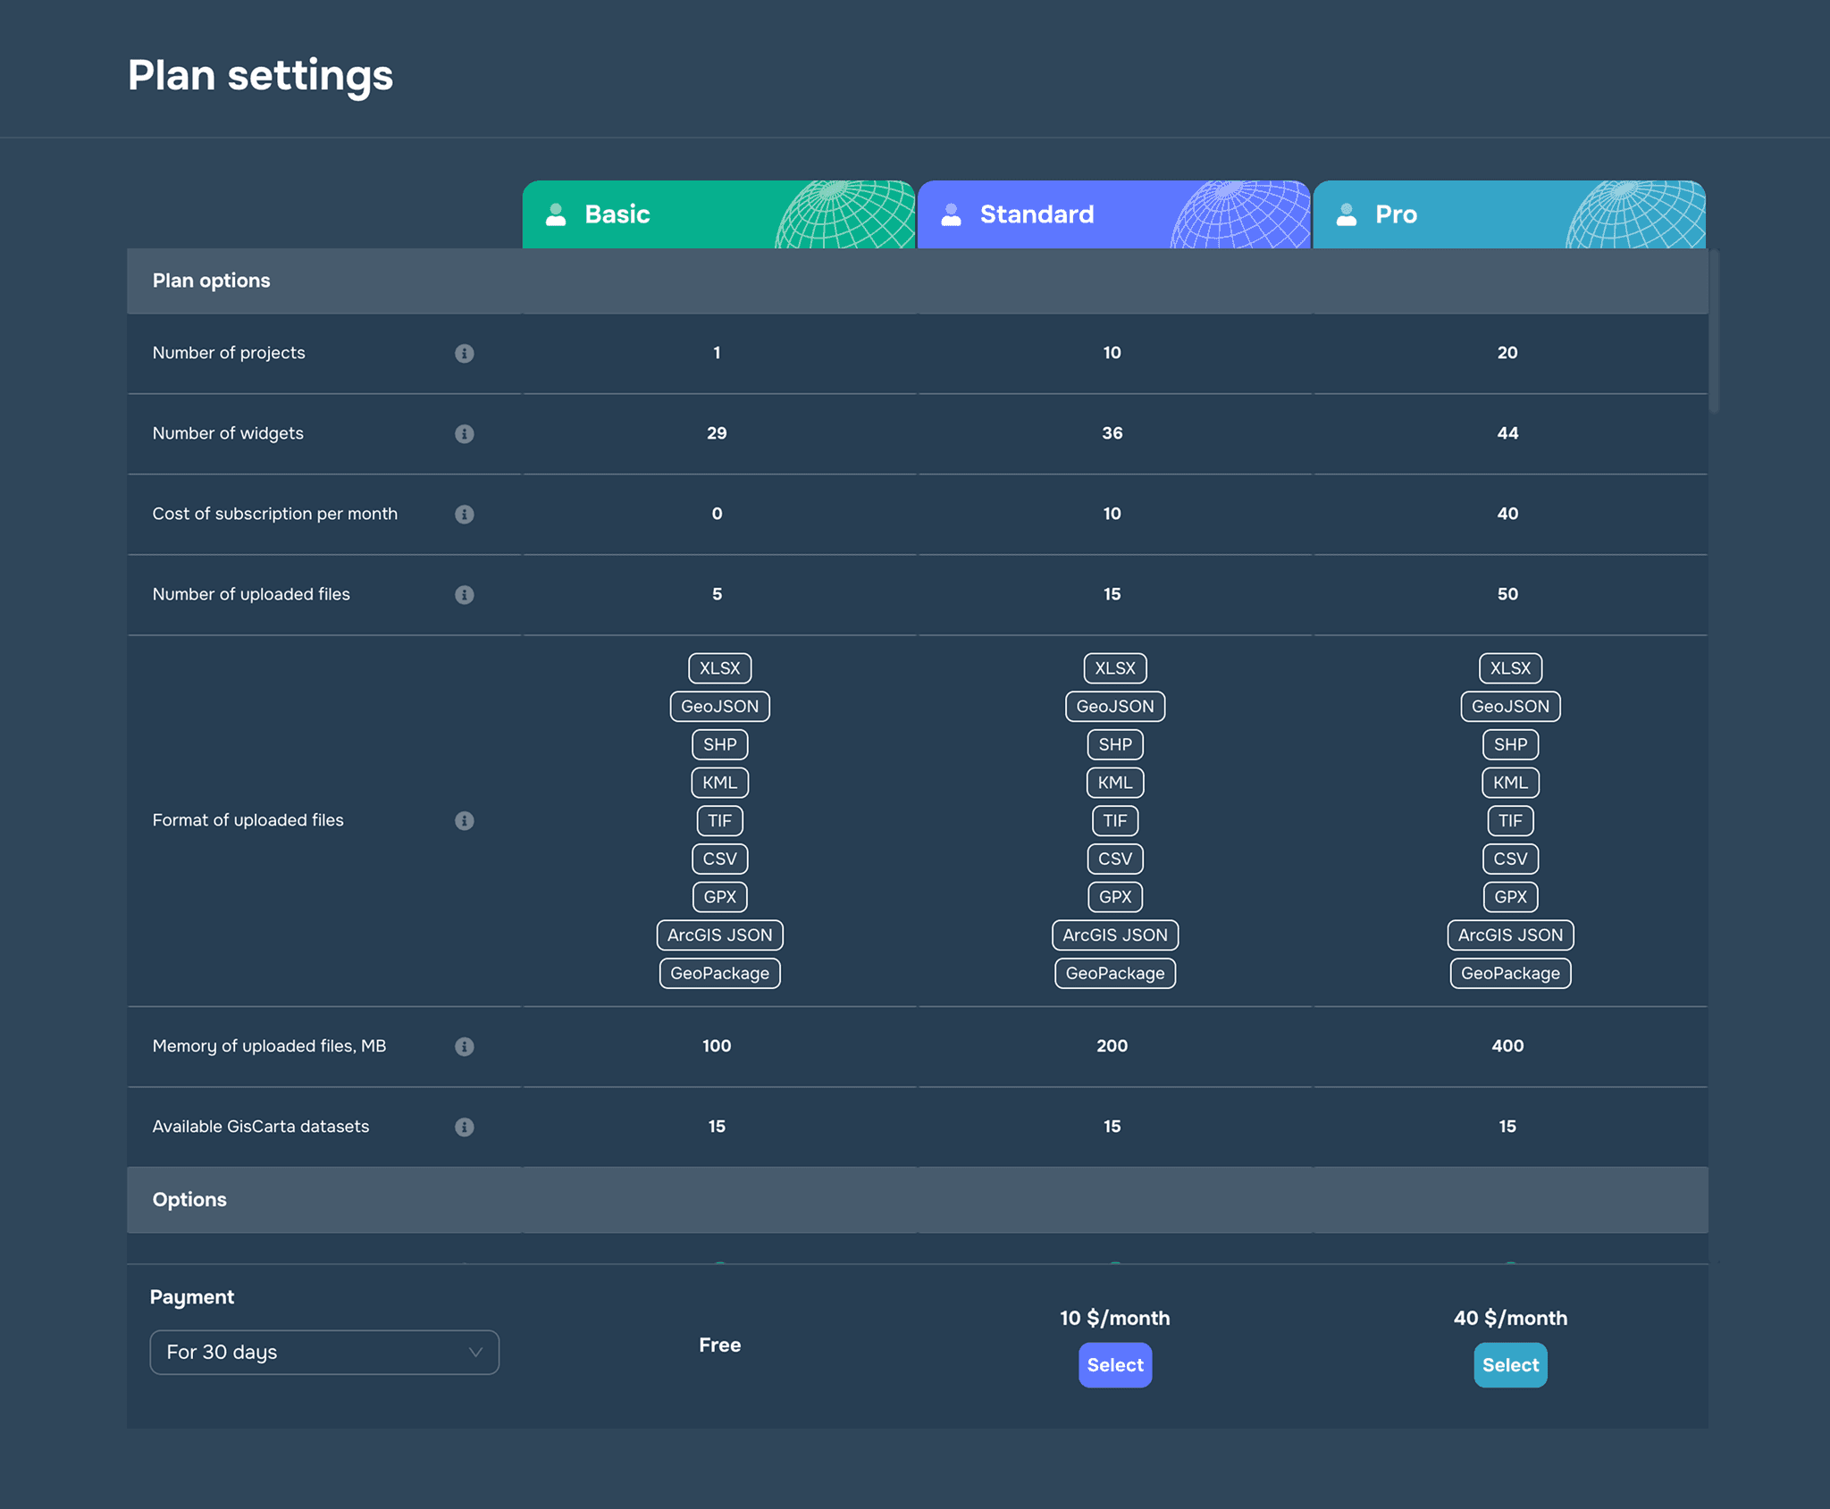Screen dimensions: 1830x1509
Task: Click the chevron arrow in Payment dropdown
Action: (475, 1352)
